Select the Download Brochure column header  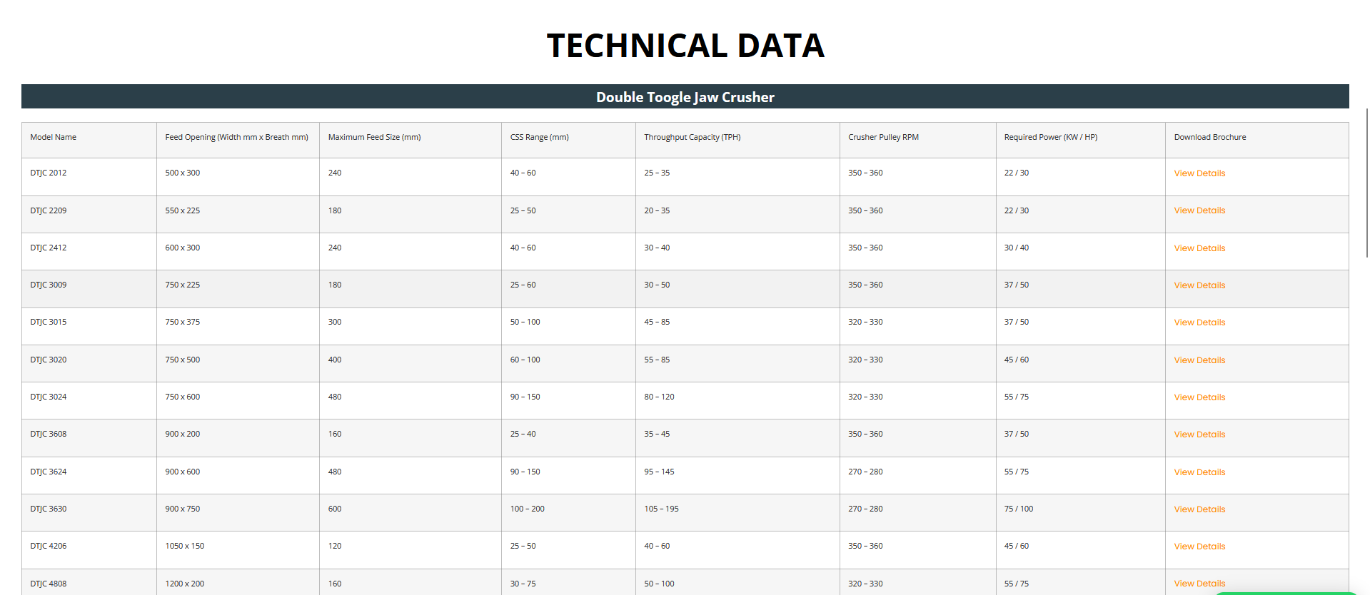click(x=1209, y=137)
